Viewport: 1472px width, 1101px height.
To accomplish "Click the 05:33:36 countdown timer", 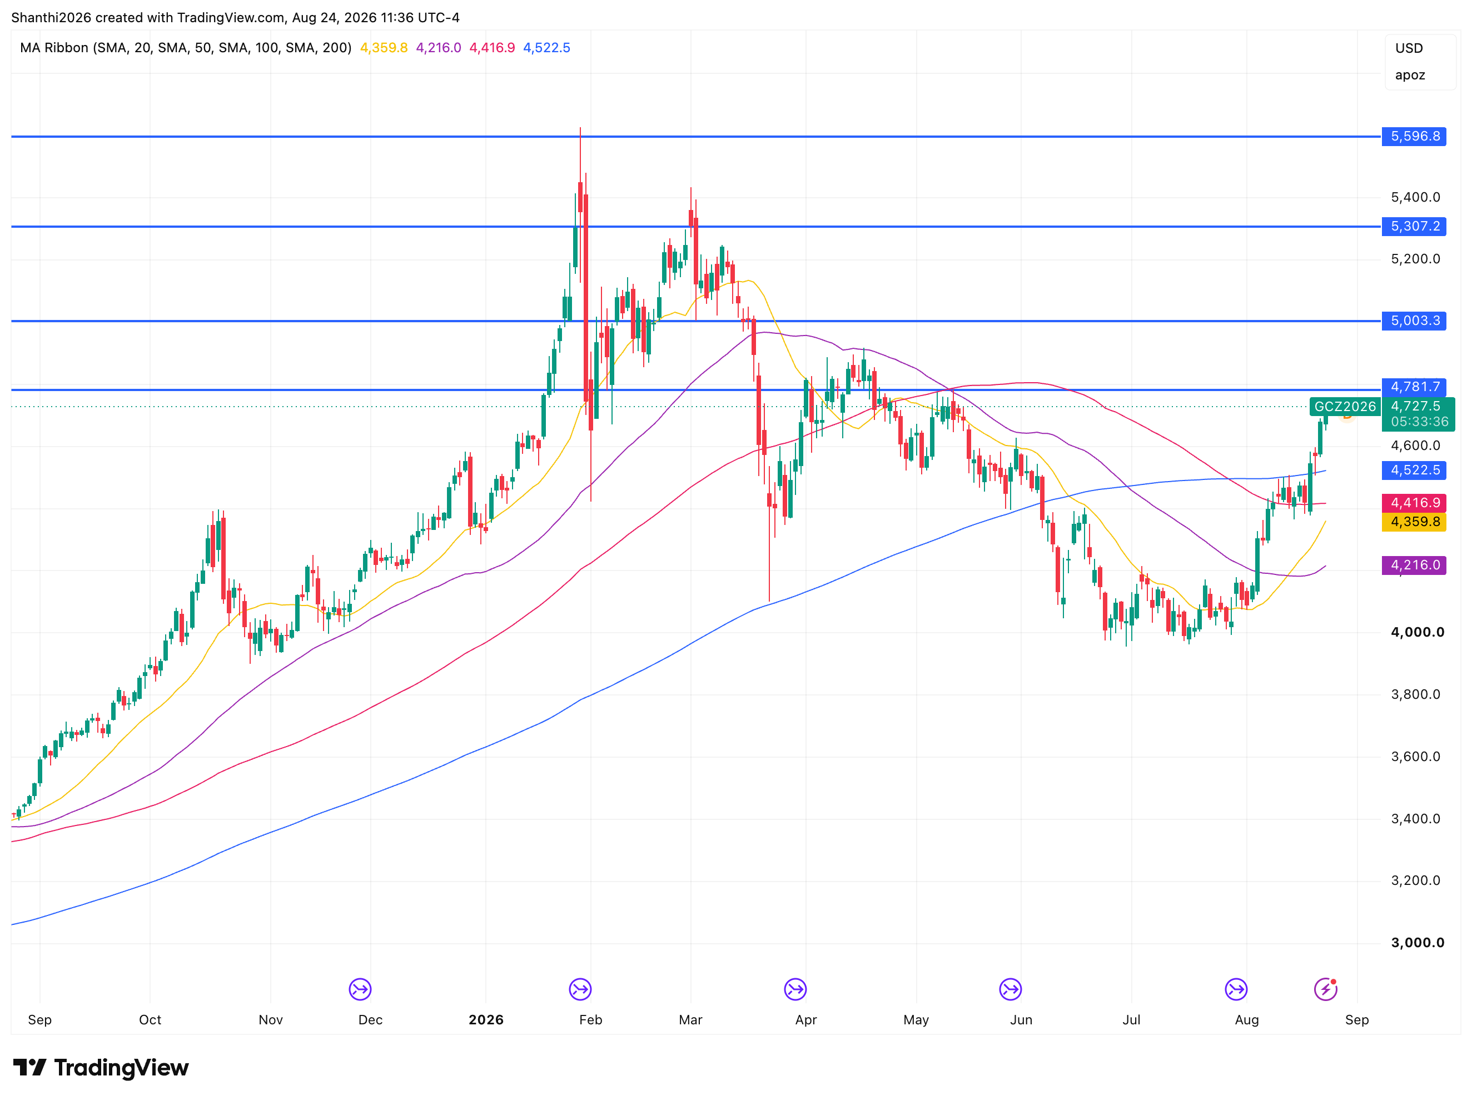I will 1419,422.
